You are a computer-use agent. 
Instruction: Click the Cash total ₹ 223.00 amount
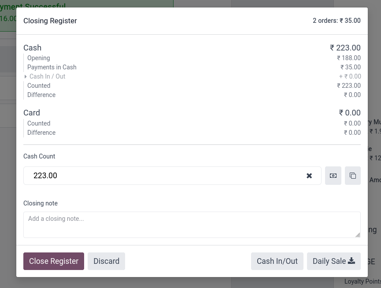[345, 48]
